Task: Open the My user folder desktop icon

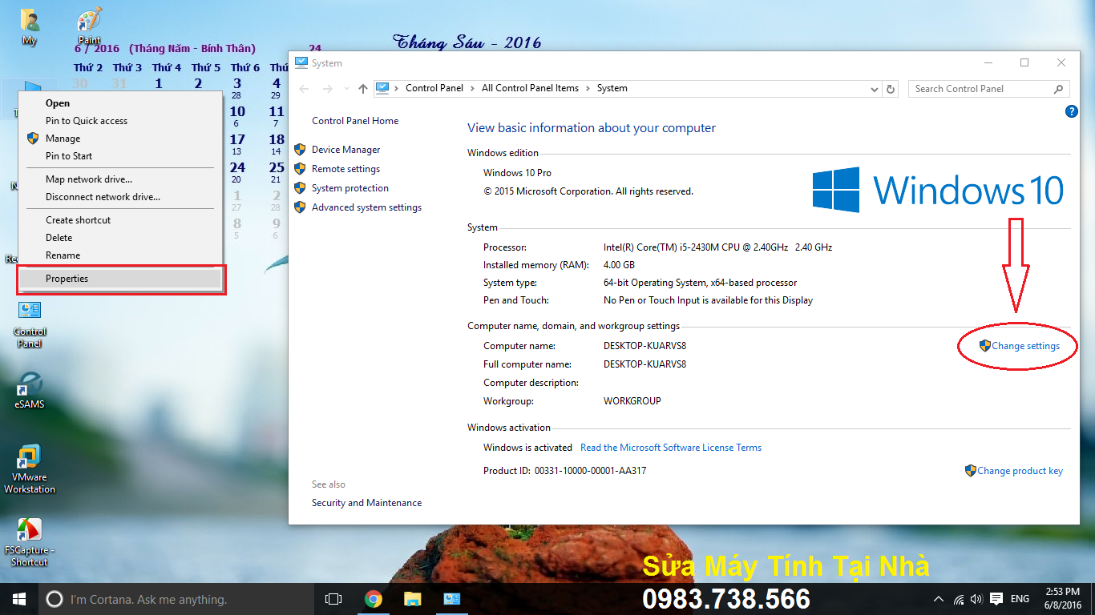Action: click(30, 26)
